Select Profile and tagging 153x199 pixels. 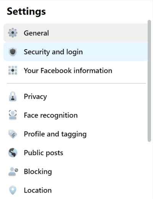point(76,134)
